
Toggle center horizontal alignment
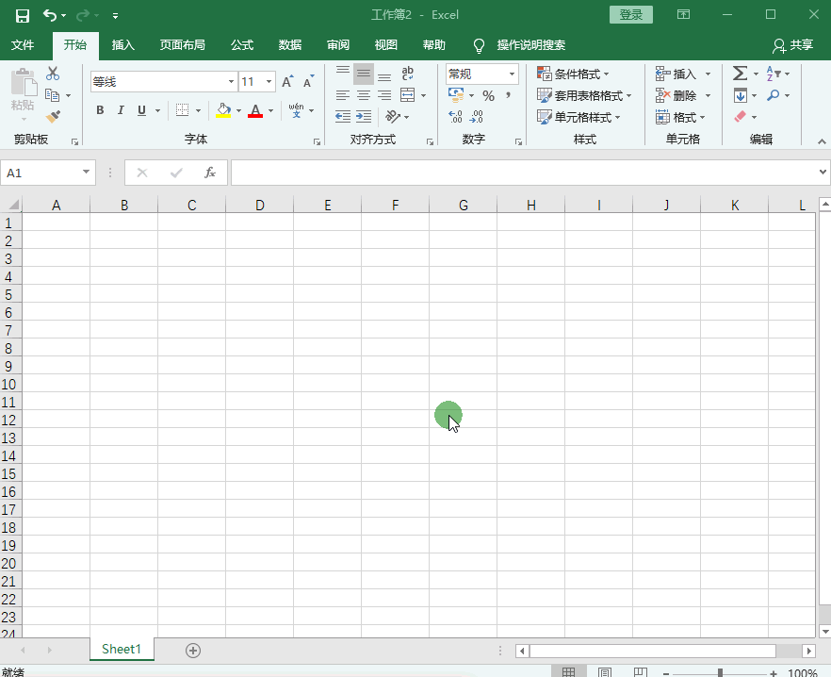364,95
